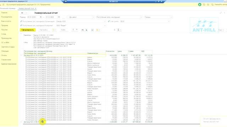Open the Банк и касса section
This screenshot has width=227, height=127.
tap(6, 21)
